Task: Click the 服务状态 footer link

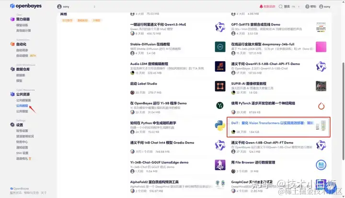Action: (16, 193)
